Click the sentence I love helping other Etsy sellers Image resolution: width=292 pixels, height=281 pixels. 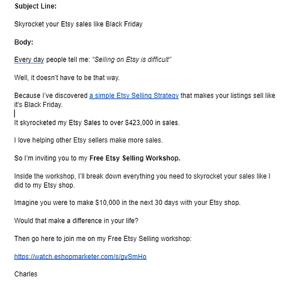point(89,140)
